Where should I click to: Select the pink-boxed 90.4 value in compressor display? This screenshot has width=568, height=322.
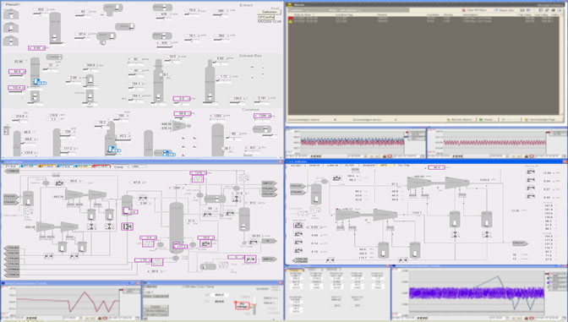[x=436, y=167]
